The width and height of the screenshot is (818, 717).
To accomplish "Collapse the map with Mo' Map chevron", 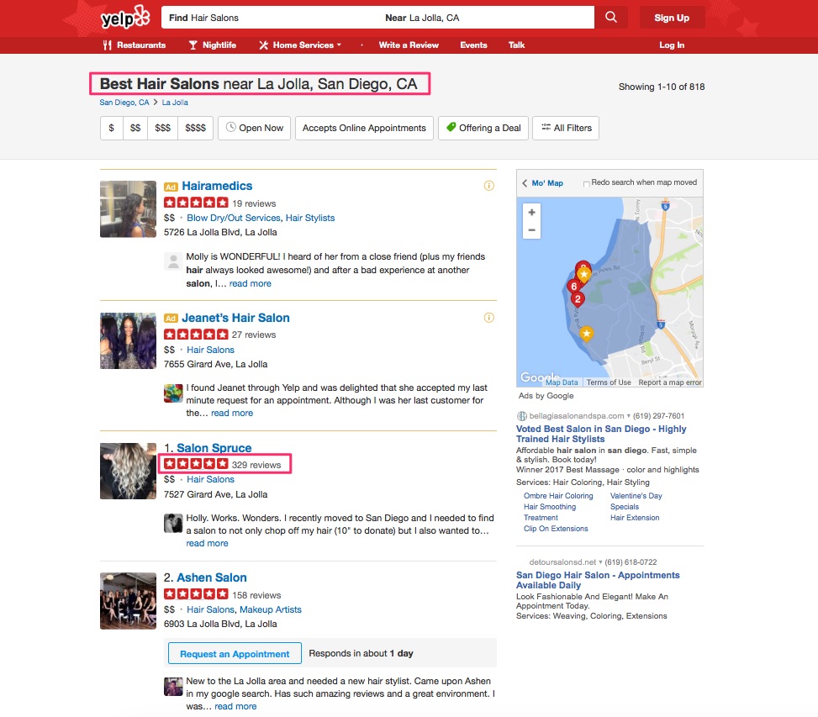I will [526, 182].
